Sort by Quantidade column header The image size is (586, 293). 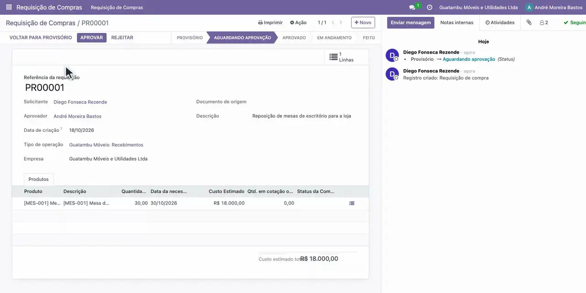(134, 191)
